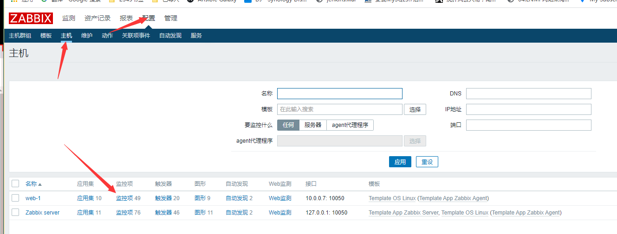Image resolution: width=617 pixels, height=234 pixels.
Task: Open Template OS Linux in web-1 row
Action: point(392,198)
